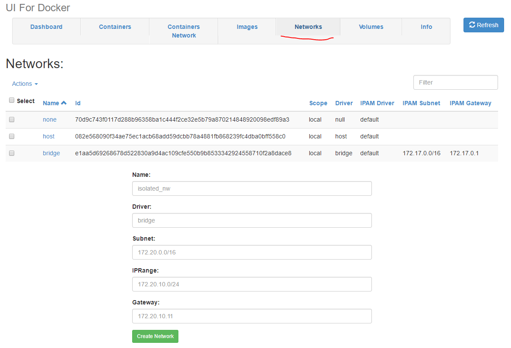This screenshot has width=511, height=348.
Task: Open the host network link
Action: (x=48, y=137)
